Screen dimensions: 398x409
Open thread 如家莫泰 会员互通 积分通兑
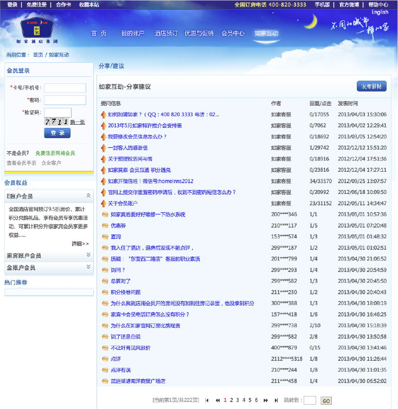tap(139, 170)
